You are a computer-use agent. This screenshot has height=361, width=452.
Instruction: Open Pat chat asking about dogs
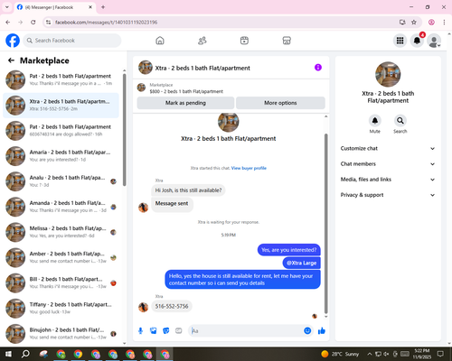(61, 131)
